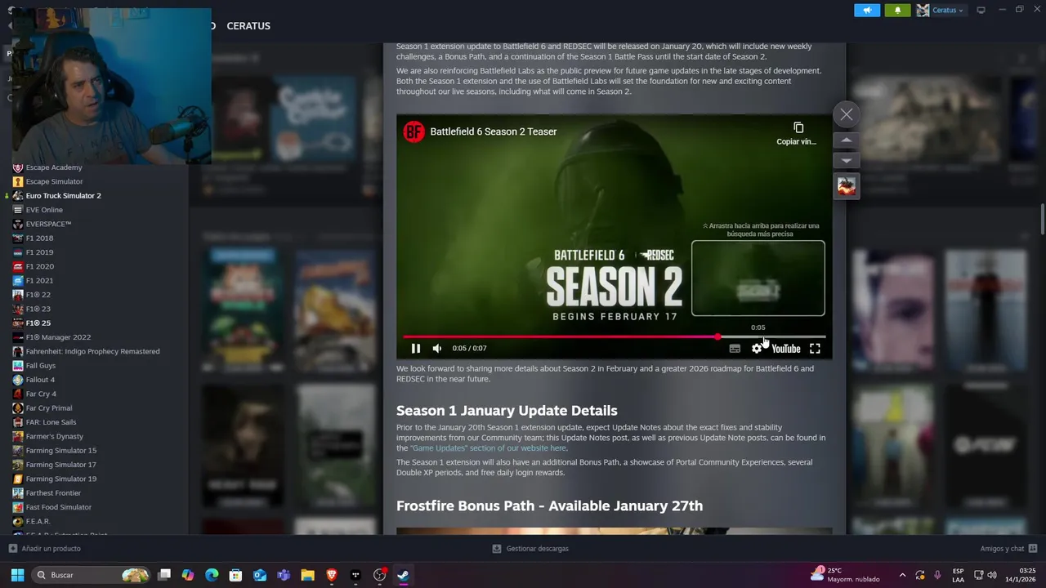Screen dimensions: 1046x588
Task: Select Escape Academy in library list
Action: point(54,167)
